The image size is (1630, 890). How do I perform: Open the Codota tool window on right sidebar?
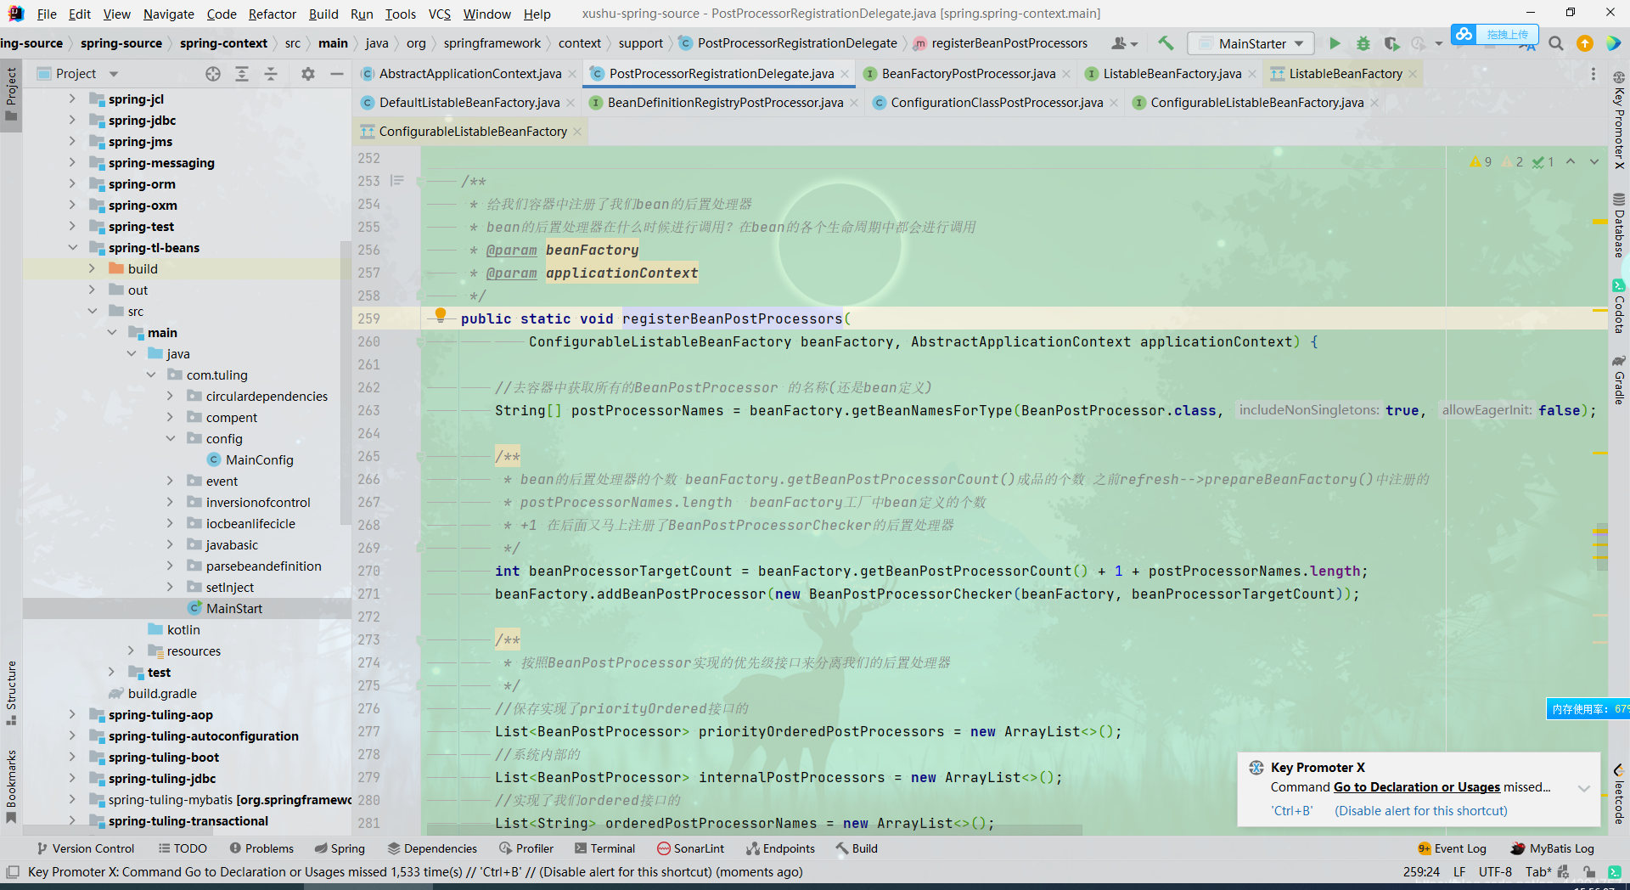[x=1619, y=307]
